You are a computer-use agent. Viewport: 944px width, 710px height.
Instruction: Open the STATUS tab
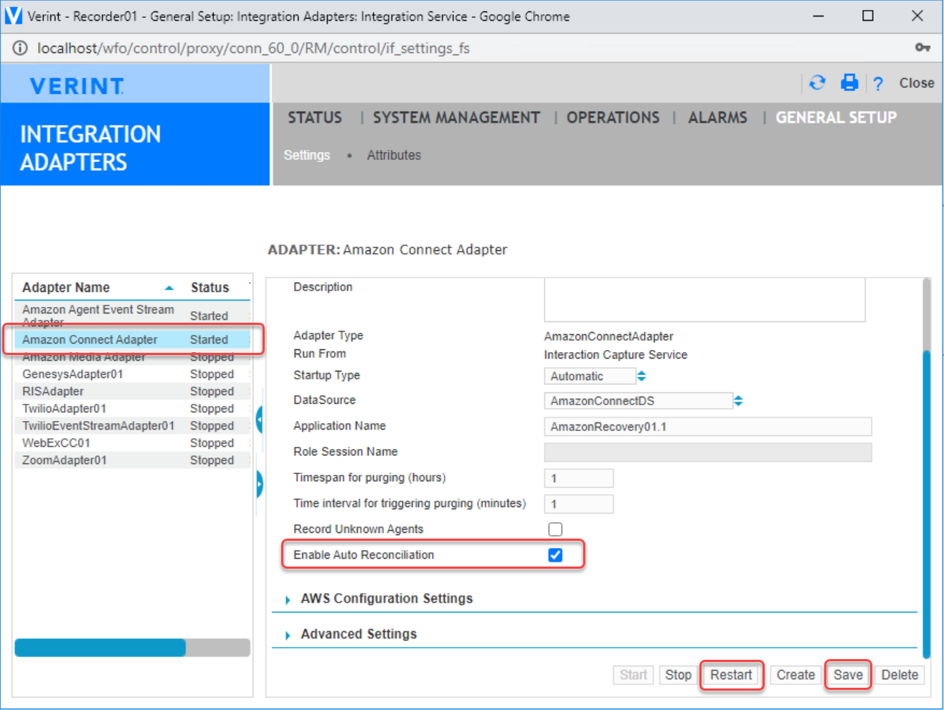[x=315, y=118]
